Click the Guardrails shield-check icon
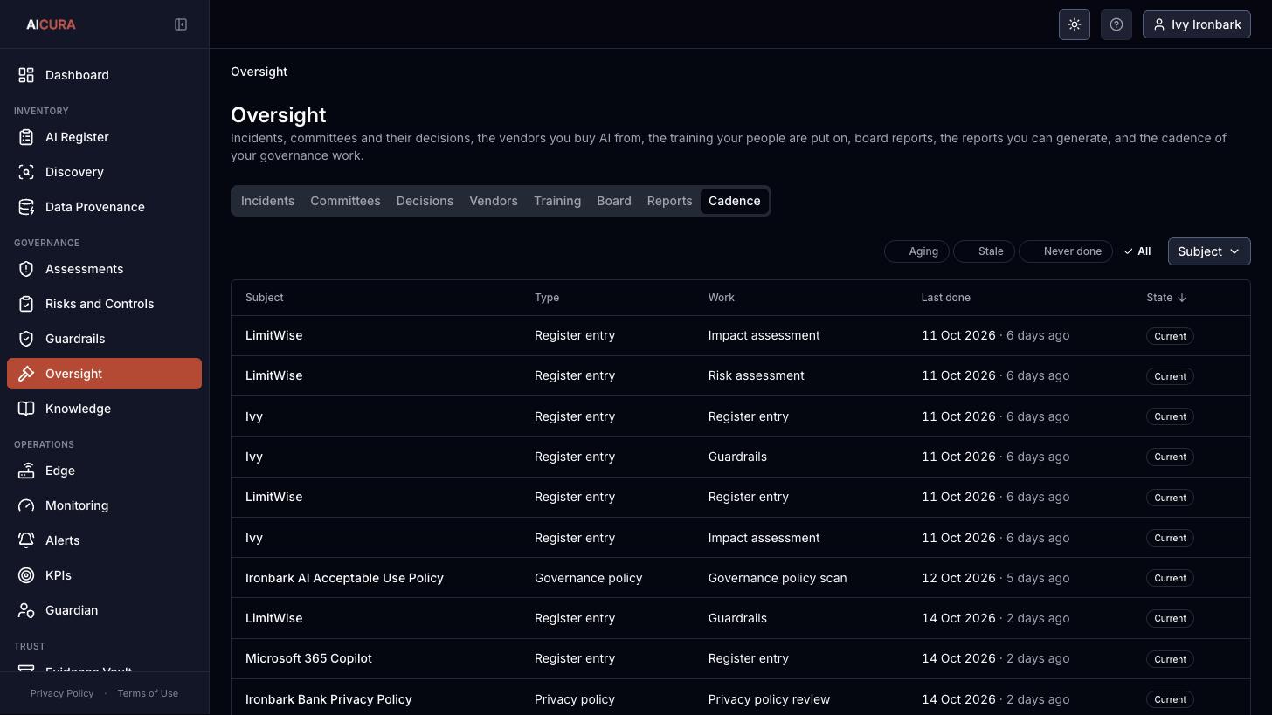The height and width of the screenshot is (715, 1272). tap(26, 339)
